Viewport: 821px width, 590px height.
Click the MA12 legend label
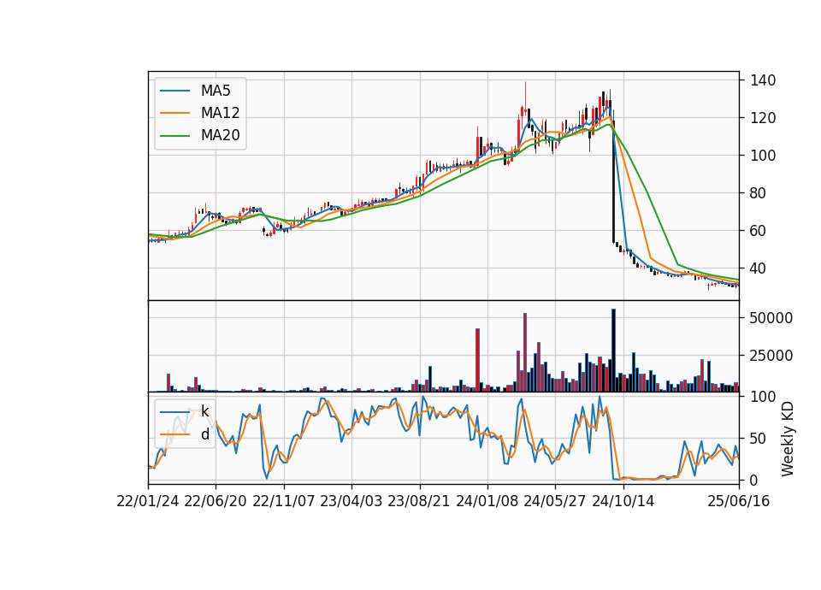coord(220,113)
